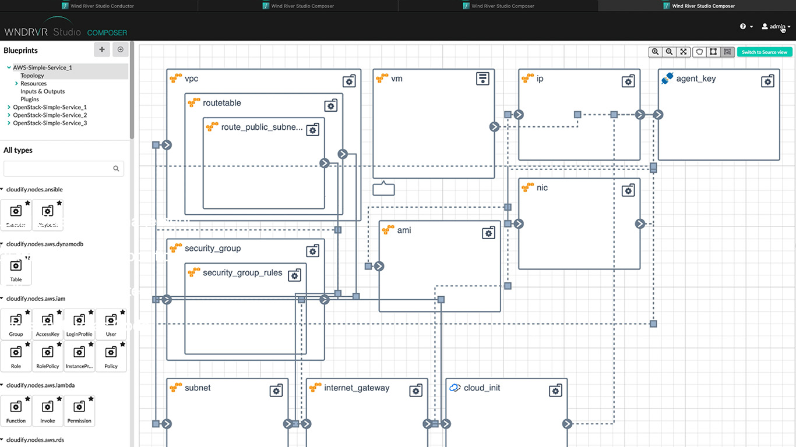Select the LoginProfile node type
796x447 pixels.
(79, 324)
